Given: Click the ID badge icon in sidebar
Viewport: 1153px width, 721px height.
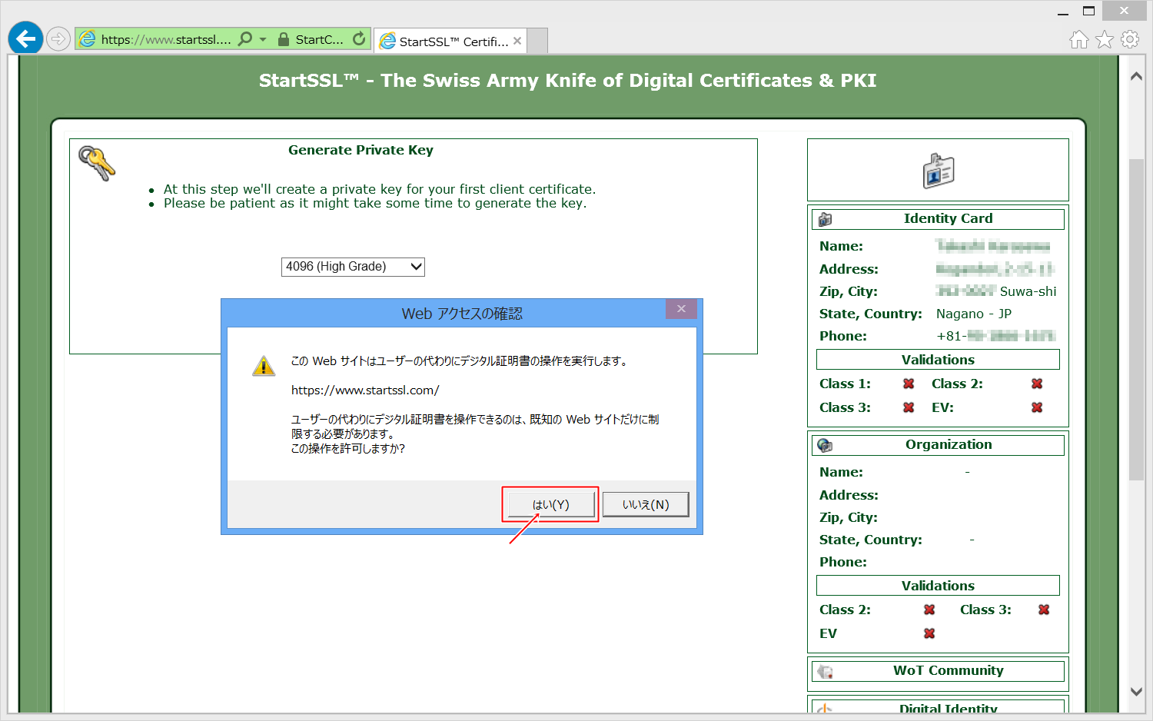Looking at the screenshot, I should (x=938, y=171).
